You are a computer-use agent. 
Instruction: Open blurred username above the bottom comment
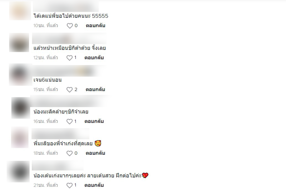click(x=58, y=166)
